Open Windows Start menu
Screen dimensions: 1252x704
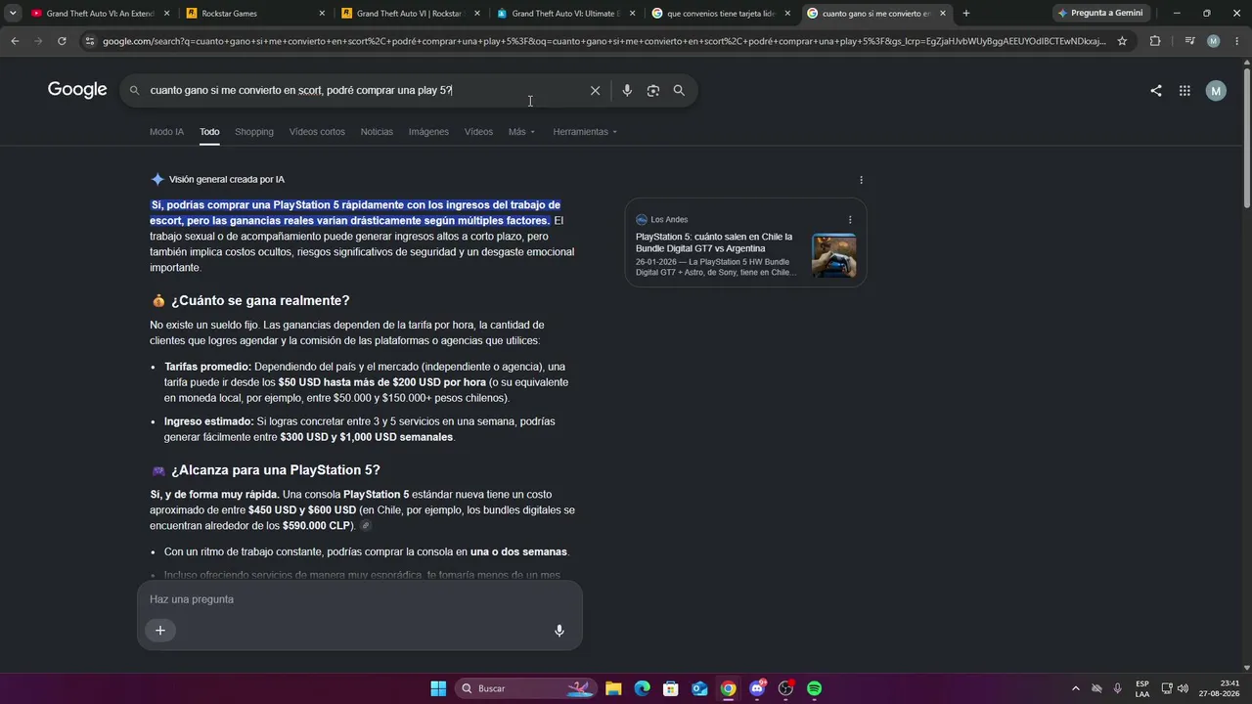point(438,688)
